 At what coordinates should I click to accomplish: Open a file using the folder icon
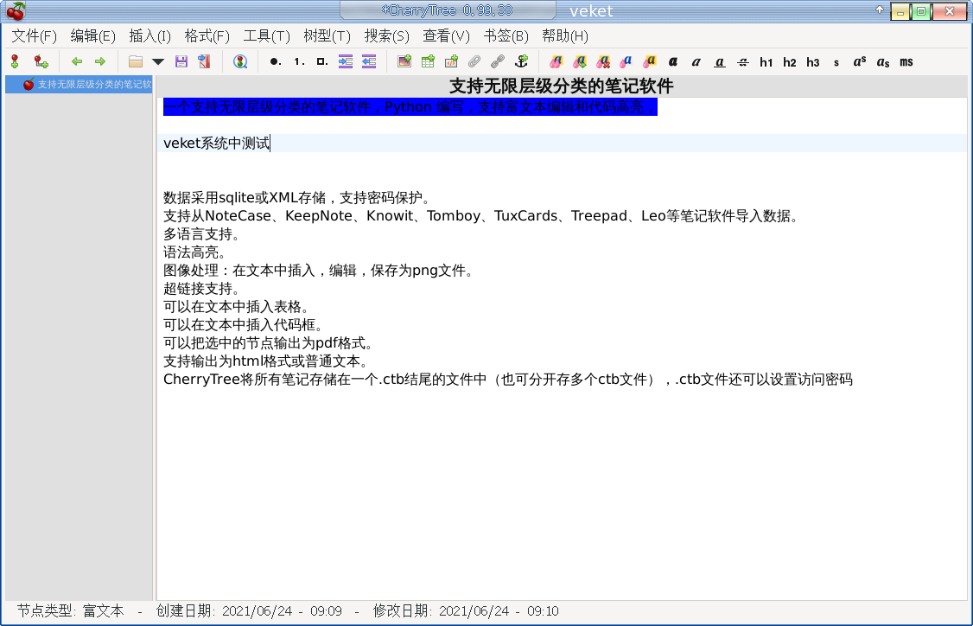(x=136, y=61)
